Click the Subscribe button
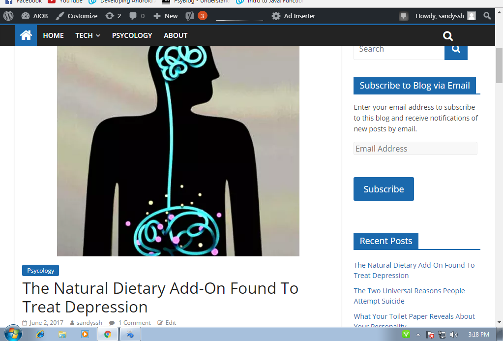Viewport: 503px width, 341px height. (x=384, y=189)
